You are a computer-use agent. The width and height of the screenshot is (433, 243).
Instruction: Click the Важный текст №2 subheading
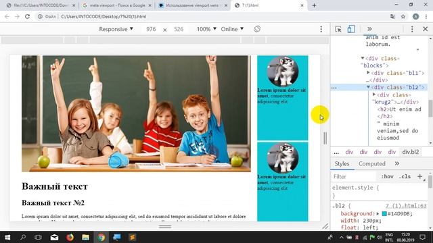coord(53,202)
